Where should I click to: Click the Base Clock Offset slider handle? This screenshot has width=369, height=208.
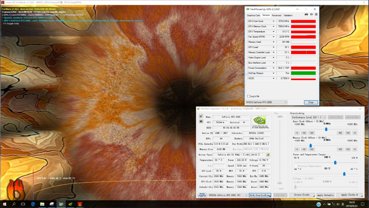coord(326,129)
